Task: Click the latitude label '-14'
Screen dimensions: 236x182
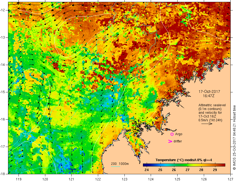Action: point(3,65)
